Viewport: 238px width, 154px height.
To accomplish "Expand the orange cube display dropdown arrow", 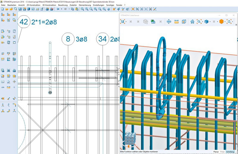I will coord(225,22).
